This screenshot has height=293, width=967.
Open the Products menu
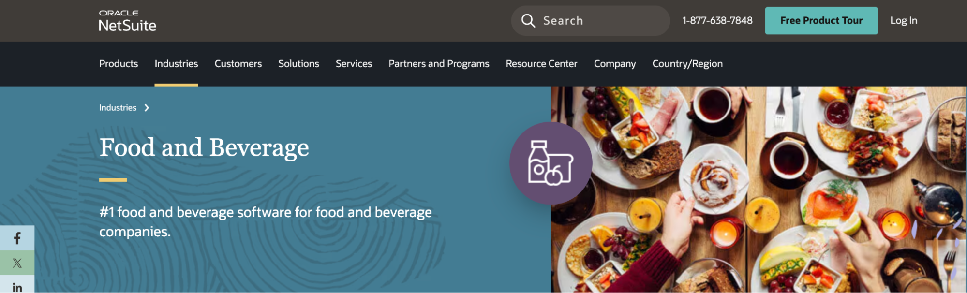118,63
